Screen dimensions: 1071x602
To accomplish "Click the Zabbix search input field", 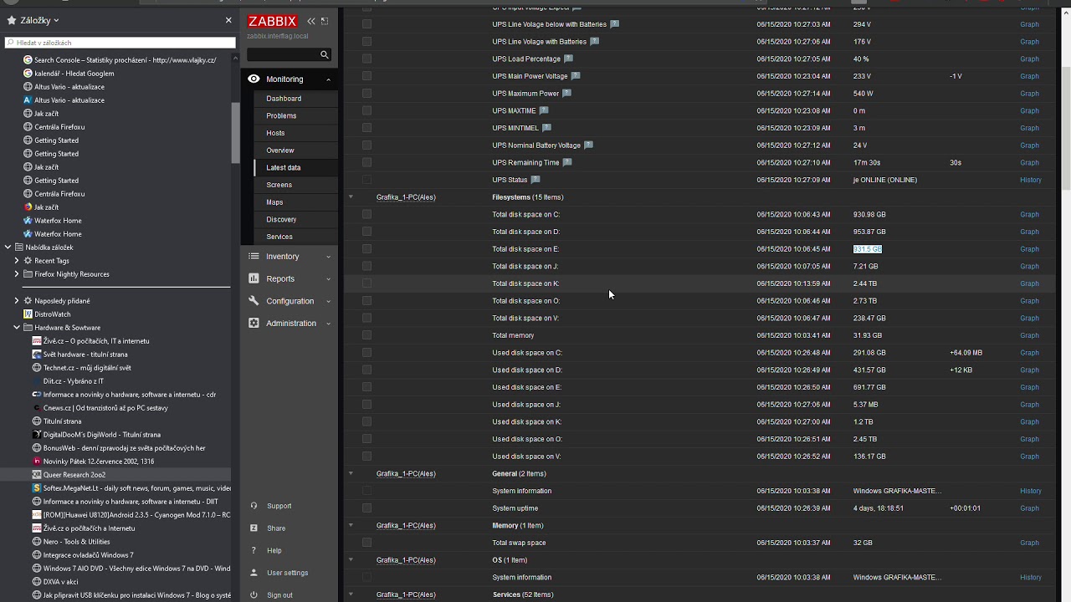I will (282, 54).
